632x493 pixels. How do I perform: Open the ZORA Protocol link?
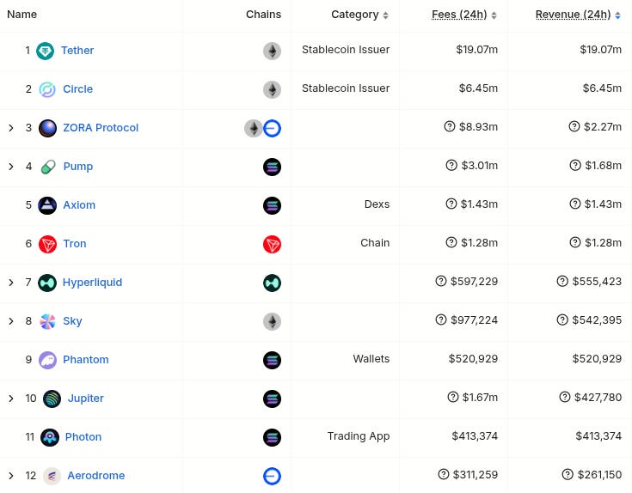click(101, 128)
